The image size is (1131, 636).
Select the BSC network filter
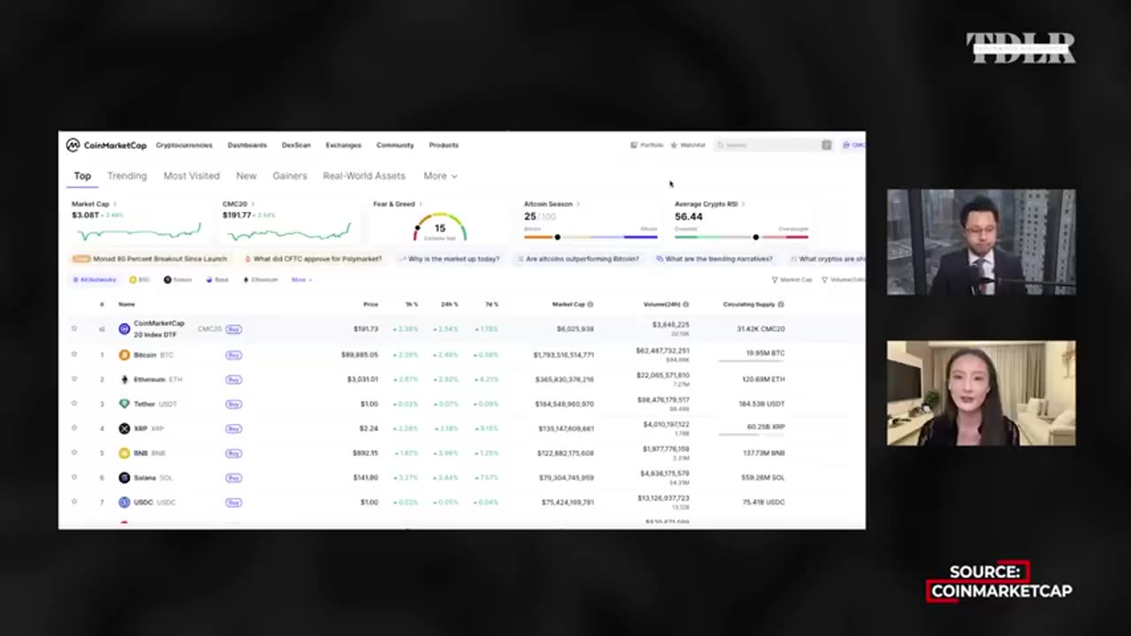[140, 280]
